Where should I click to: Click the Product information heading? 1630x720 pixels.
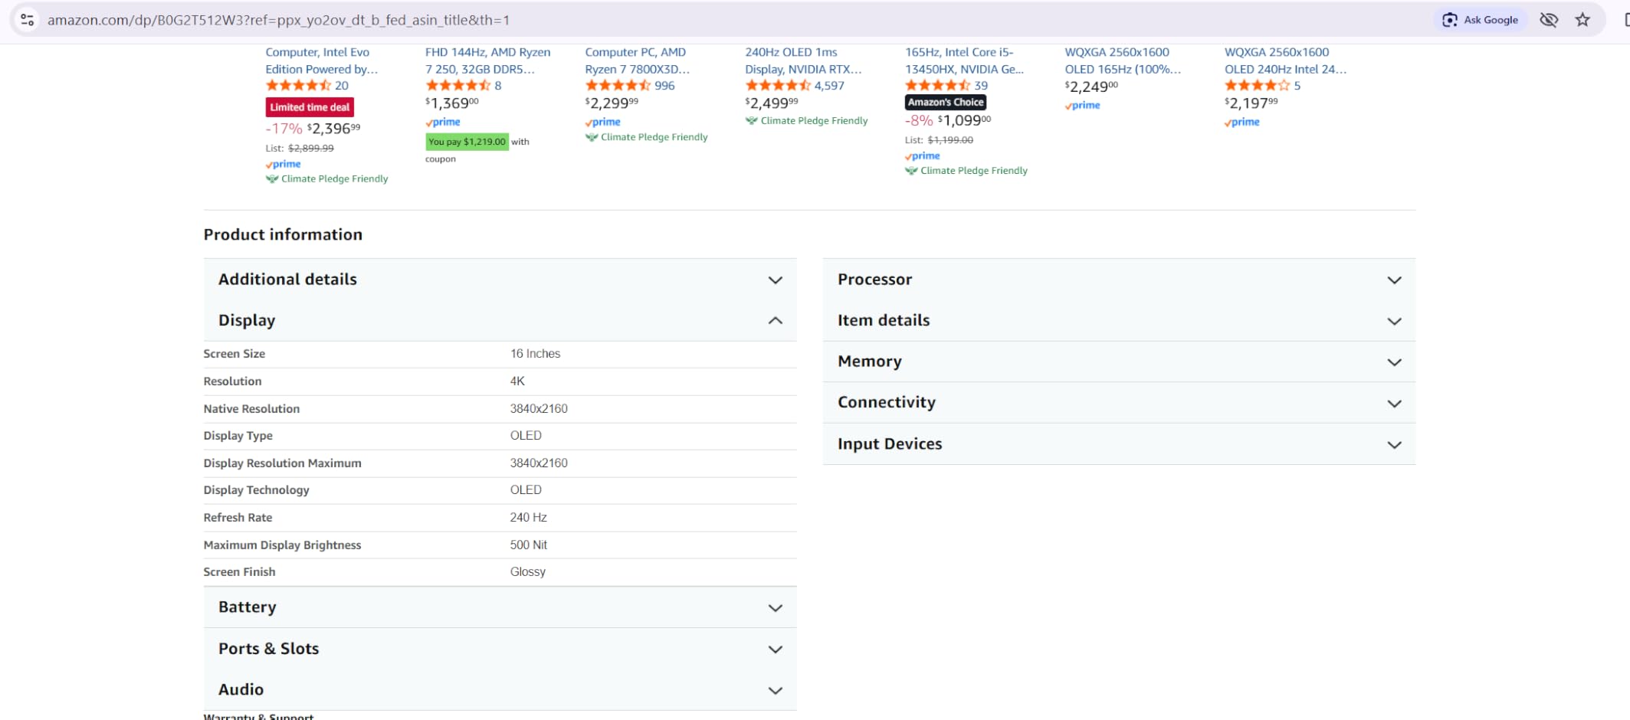click(283, 235)
